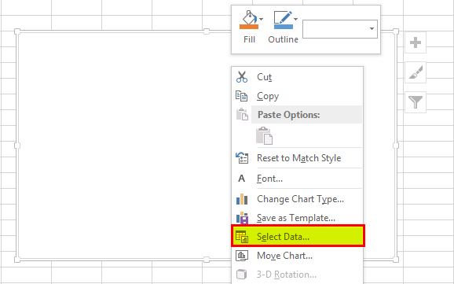The image size is (454, 284).
Task: Click the top-left chart resize handle
Action: point(17,31)
